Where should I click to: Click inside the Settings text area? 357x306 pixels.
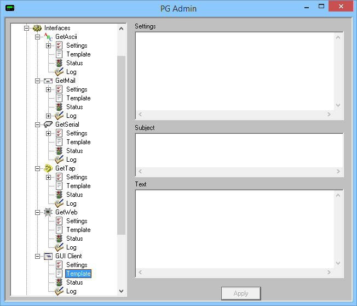click(x=235, y=72)
